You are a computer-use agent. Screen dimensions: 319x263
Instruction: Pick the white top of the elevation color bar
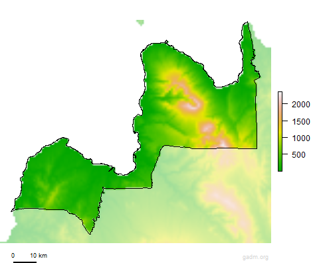click(280, 94)
